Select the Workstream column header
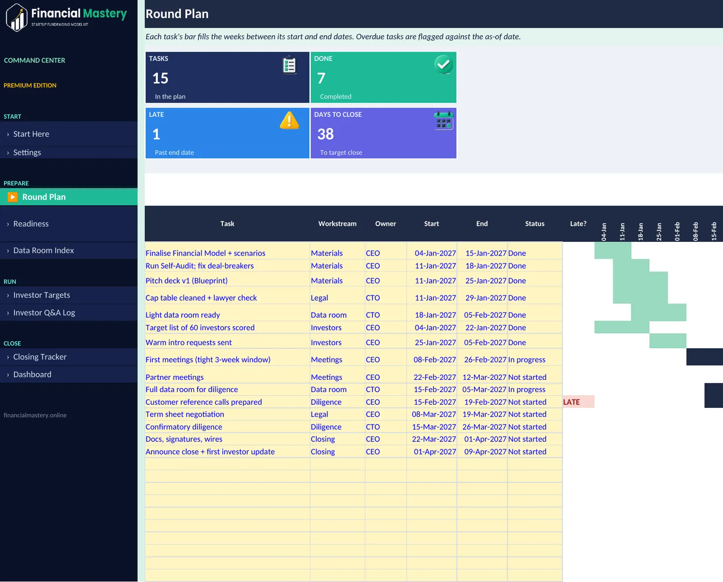723x582 pixels. point(338,224)
